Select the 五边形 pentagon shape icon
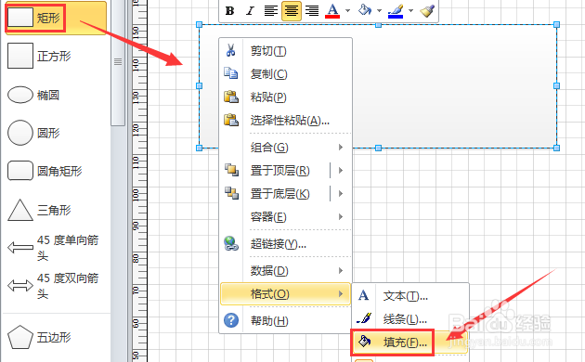 [x=20, y=337]
